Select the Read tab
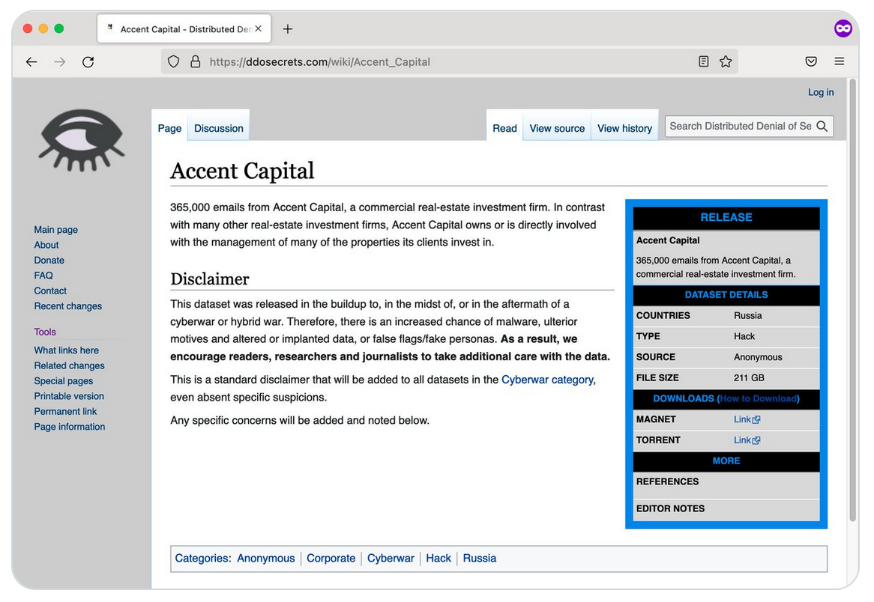 coord(504,129)
